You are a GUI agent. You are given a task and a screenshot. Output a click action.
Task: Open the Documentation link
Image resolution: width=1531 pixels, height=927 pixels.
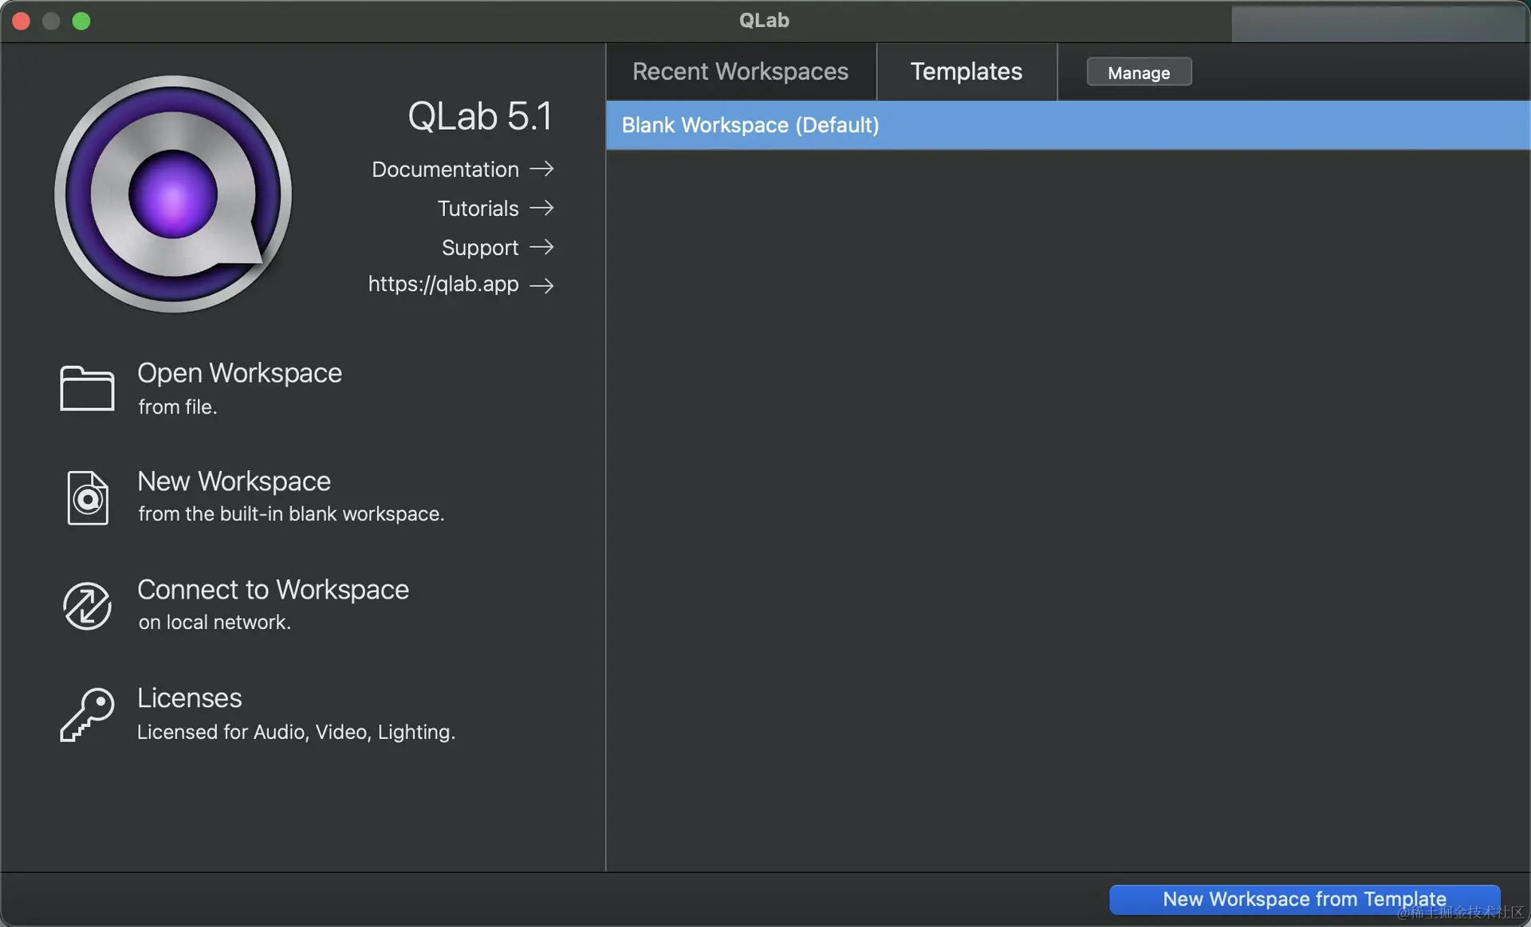[x=445, y=169]
